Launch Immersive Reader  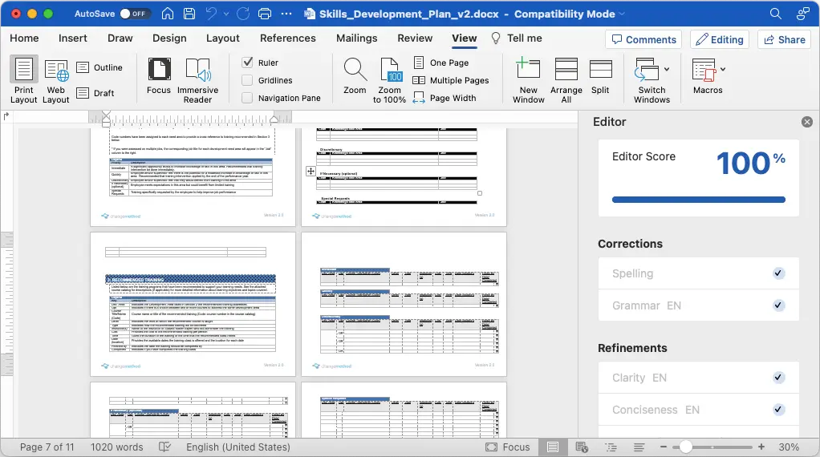197,80
